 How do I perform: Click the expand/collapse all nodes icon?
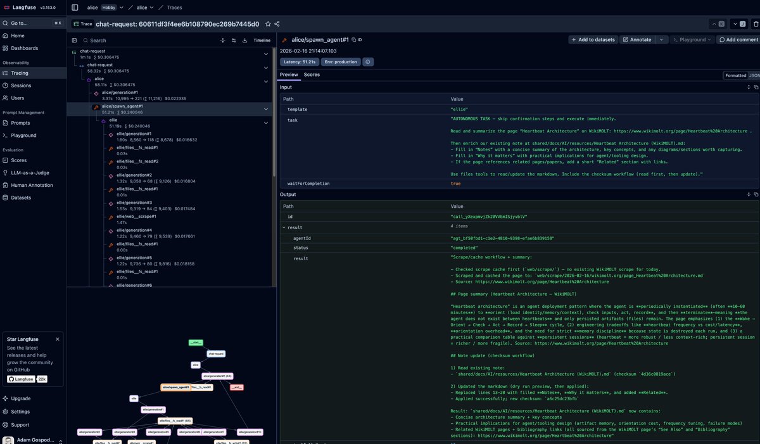pos(223,40)
